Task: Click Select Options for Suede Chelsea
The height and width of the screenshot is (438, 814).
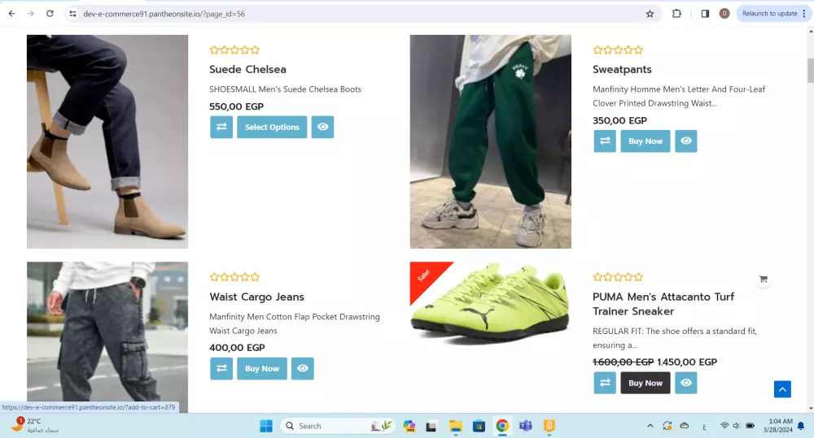Action: pyautogui.click(x=272, y=127)
